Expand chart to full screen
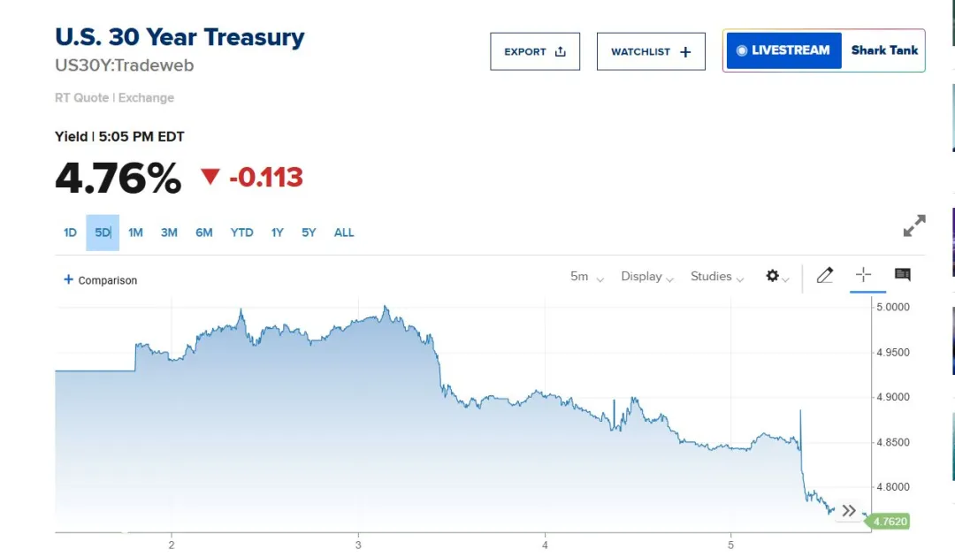The image size is (955, 557). click(x=913, y=226)
